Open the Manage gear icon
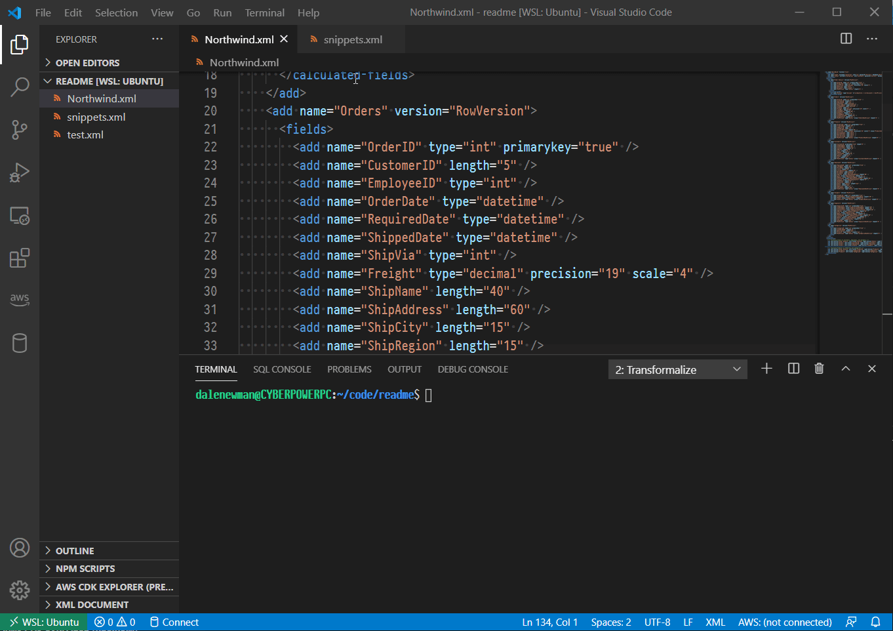The width and height of the screenshot is (893, 631). 20,590
